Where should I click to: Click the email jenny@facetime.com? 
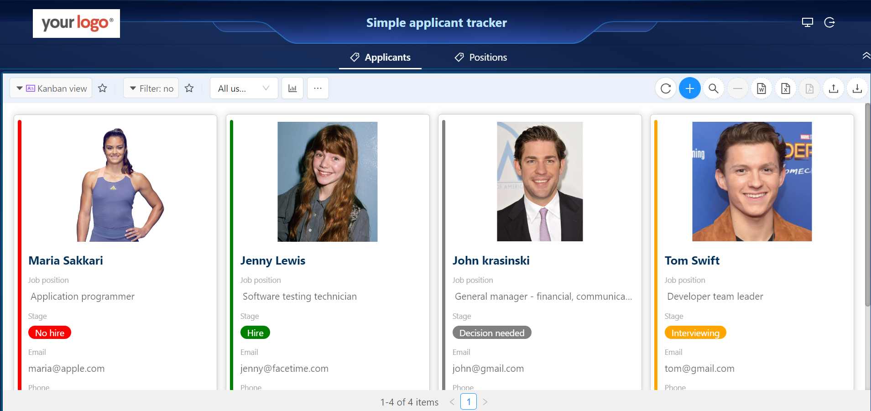284,369
